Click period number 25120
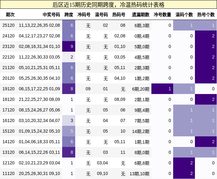Screen dimensions: 217x179 click(8, 25)
